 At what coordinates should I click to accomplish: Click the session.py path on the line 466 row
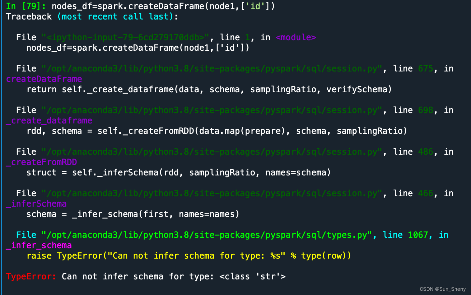pyautogui.click(x=212, y=193)
